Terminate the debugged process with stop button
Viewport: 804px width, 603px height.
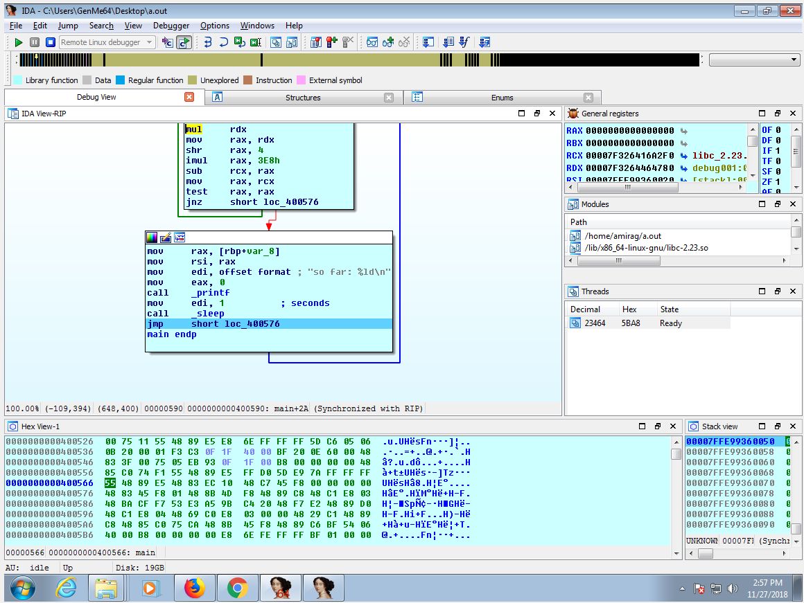click(50, 42)
